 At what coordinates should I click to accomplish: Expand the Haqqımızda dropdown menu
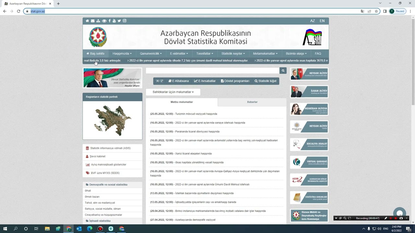(122, 53)
